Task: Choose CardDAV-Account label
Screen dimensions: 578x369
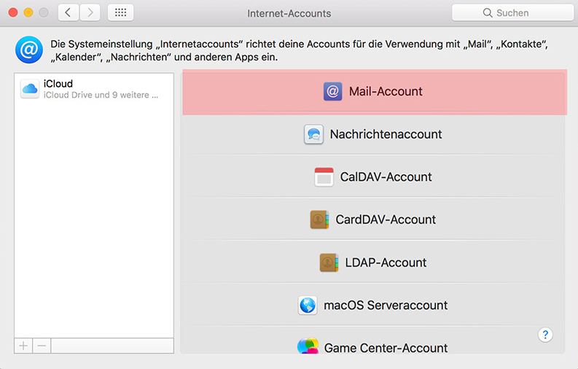Action: point(386,220)
